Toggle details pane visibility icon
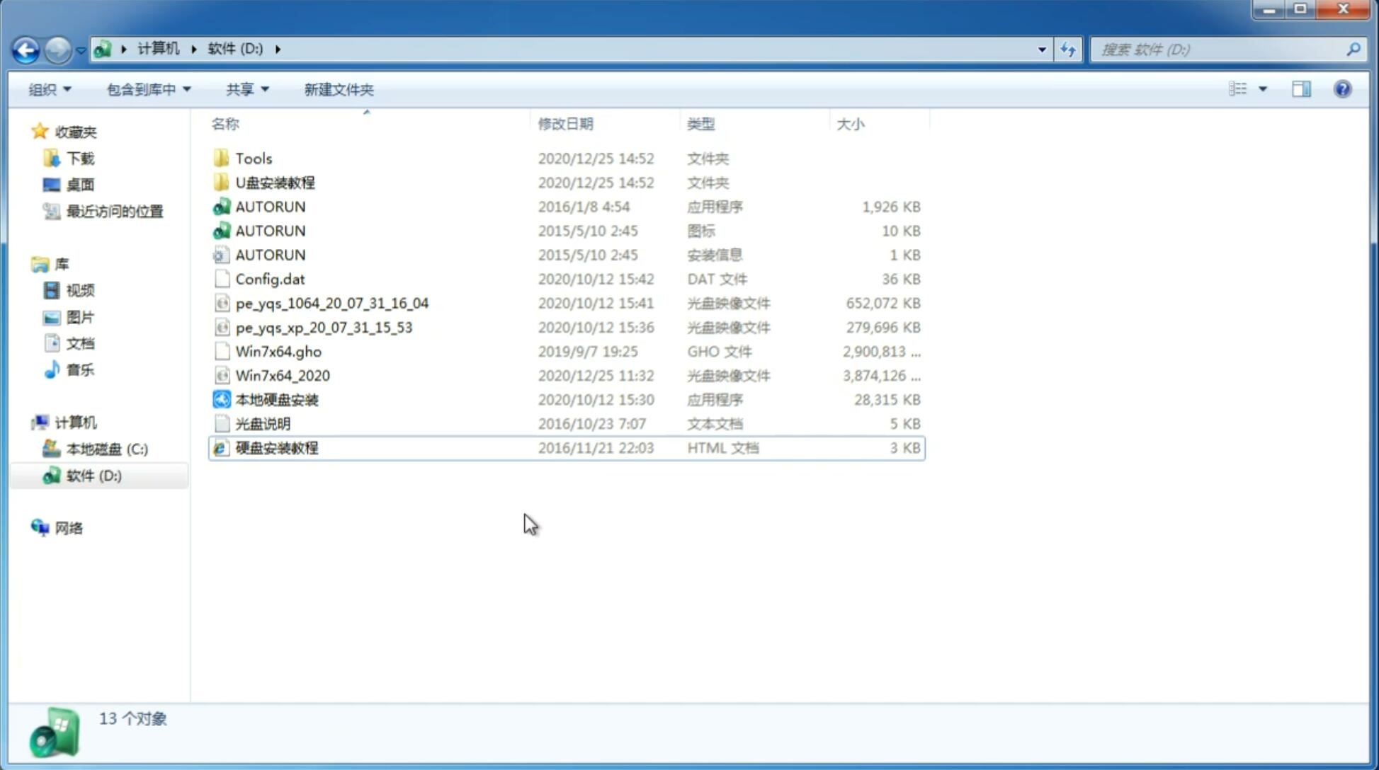This screenshot has height=770, width=1379. 1301,89
